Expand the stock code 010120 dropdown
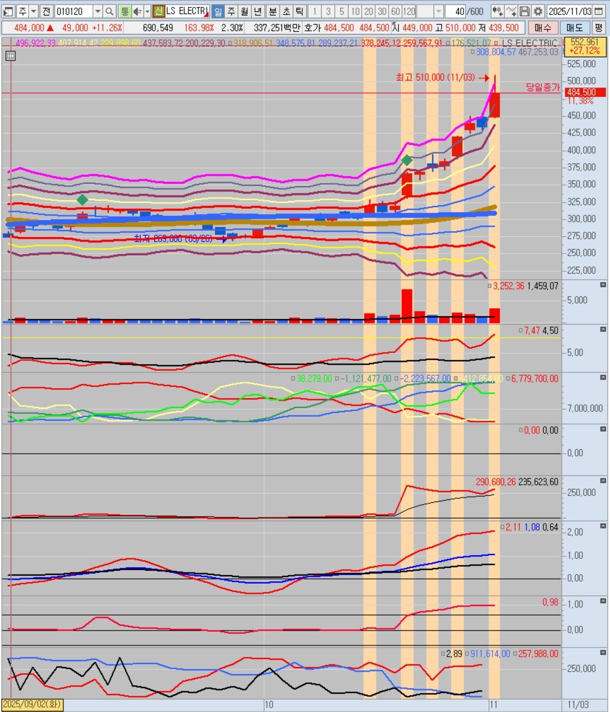 coord(98,11)
